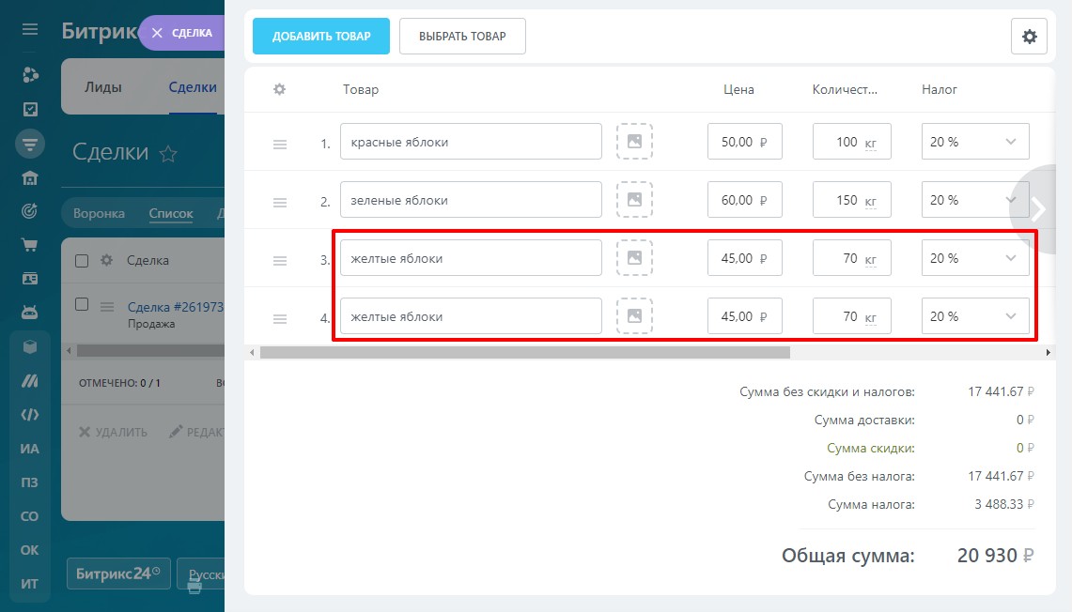Click the красные яблоки product name field
The height and width of the screenshot is (612, 1072).
pos(471,142)
